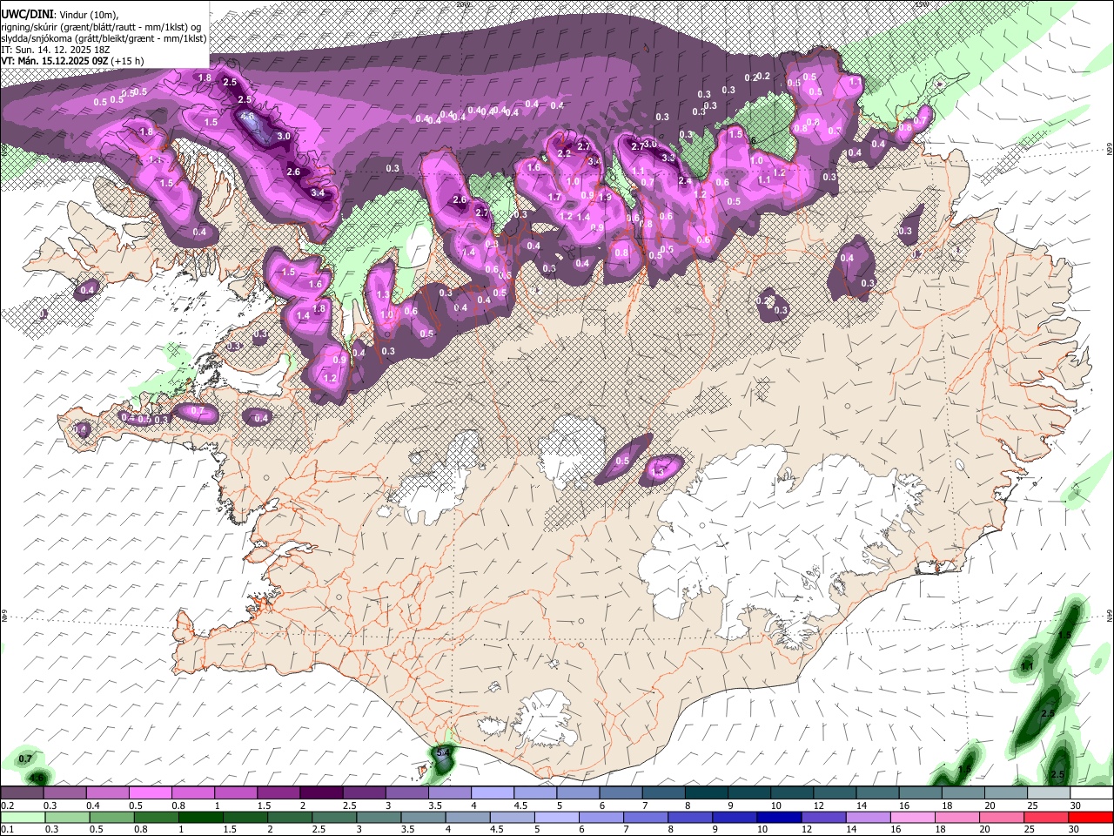Select snow scale swatch starting at 0.3
1114x836 pixels.
(x=64, y=792)
